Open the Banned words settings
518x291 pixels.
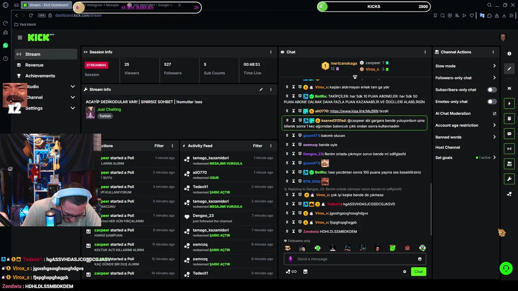tap(465, 137)
